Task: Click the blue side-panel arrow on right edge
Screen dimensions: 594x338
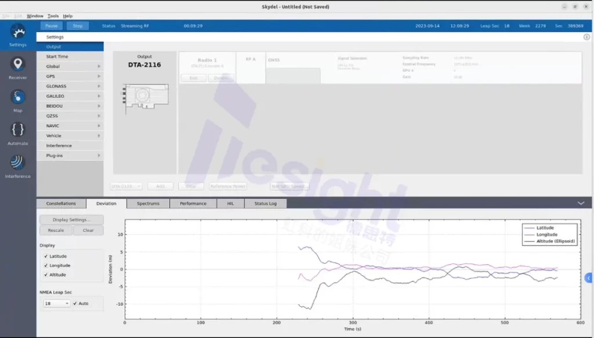Action: pyautogui.click(x=589, y=278)
